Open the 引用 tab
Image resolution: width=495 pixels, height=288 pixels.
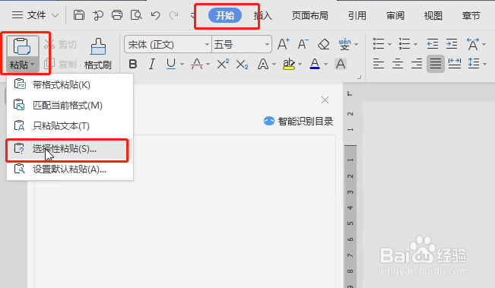(357, 15)
